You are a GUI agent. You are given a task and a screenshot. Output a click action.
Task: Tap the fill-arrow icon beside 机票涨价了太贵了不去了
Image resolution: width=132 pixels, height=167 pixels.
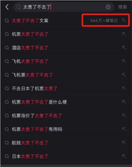coord(124,116)
